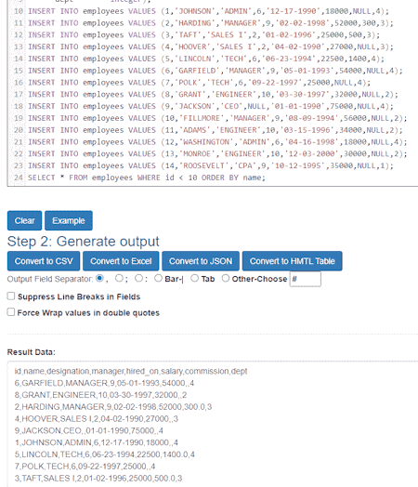The width and height of the screenshot is (418, 487).
Task: Click the GARFIELD insert statement line 15
Action: coord(216,71)
